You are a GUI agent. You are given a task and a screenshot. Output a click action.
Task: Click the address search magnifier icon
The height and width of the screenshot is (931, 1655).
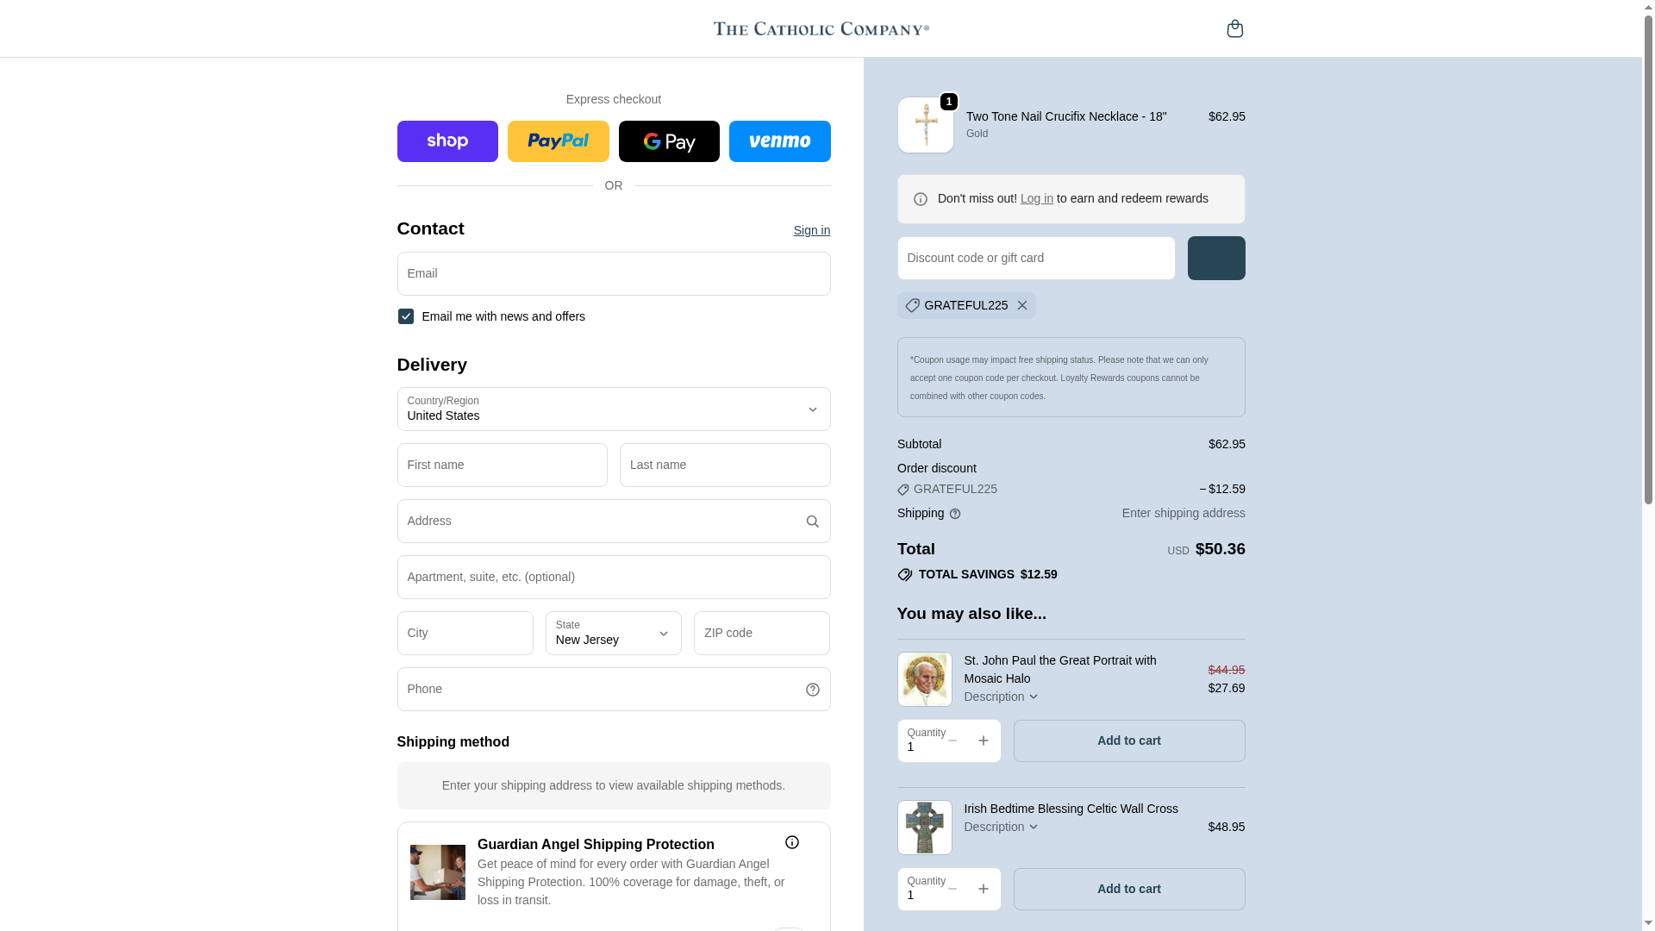pyautogui.click(x=812, y=522)
